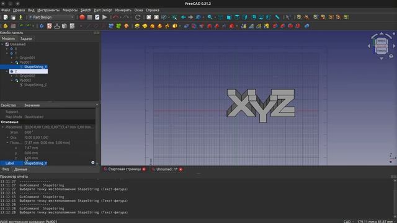This screenshot has height=223, width=397.
Task: Click the last red dress-up tool icon
Action: [298, 26]
